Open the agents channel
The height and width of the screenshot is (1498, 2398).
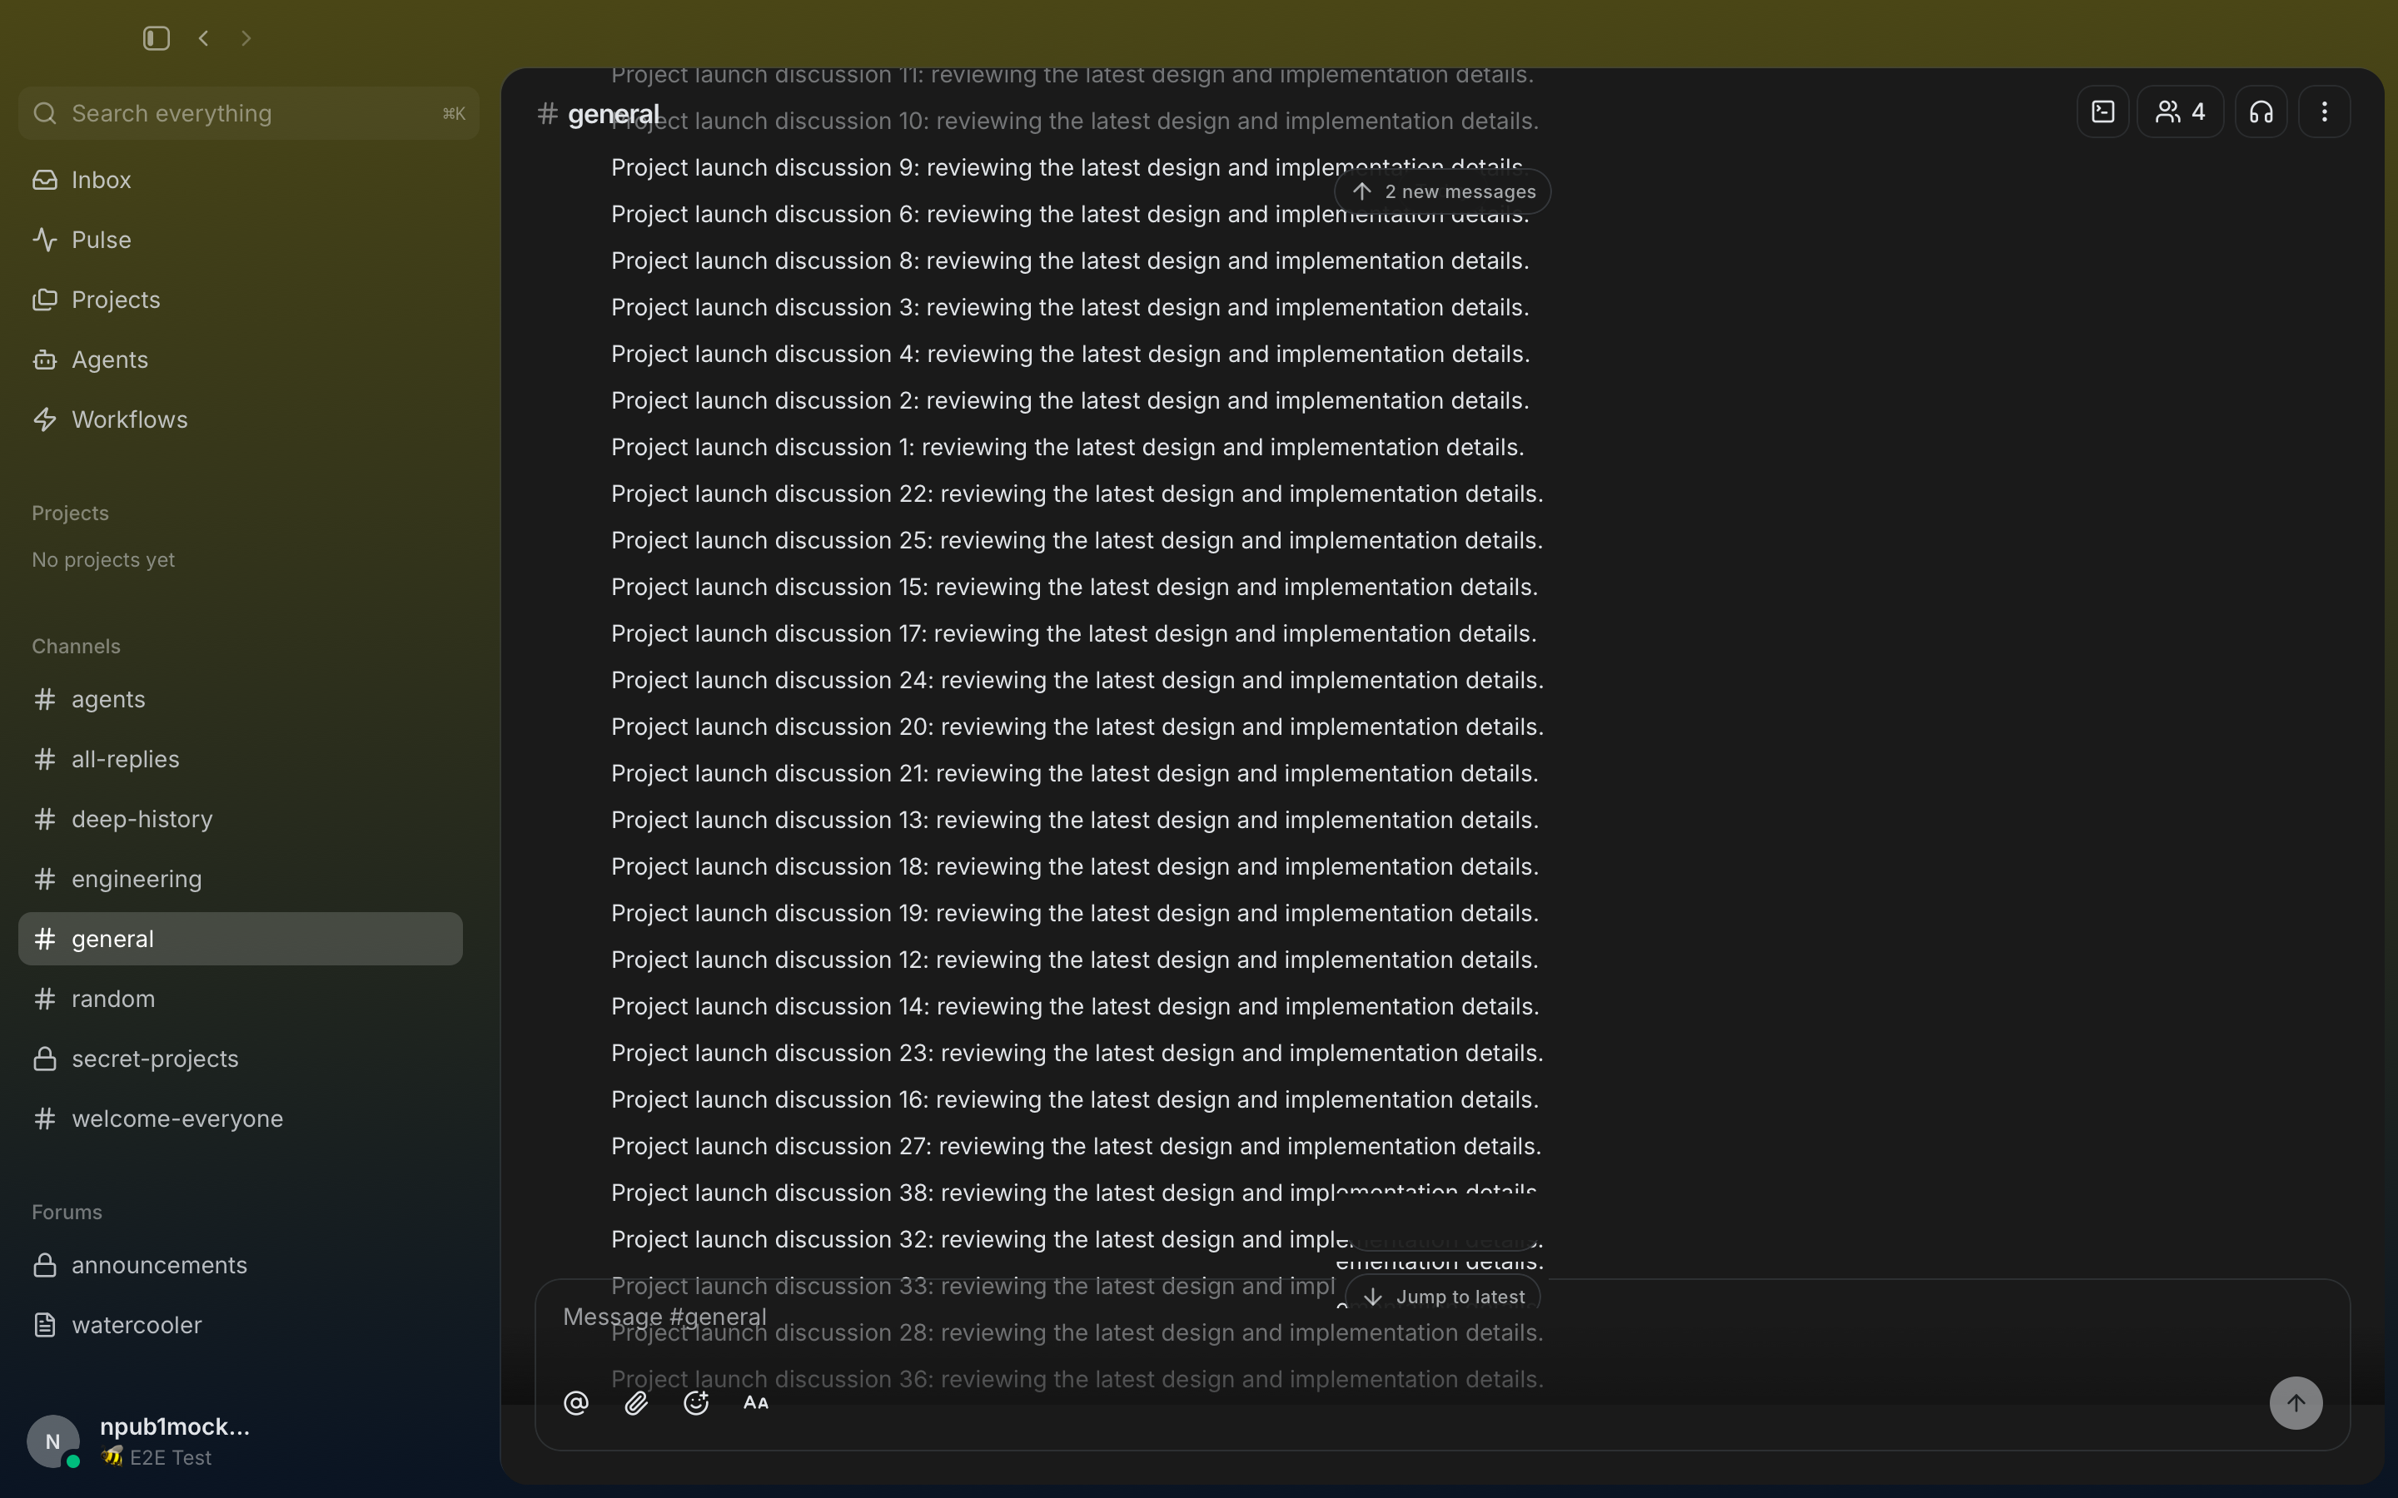click(x=240, y=699)
